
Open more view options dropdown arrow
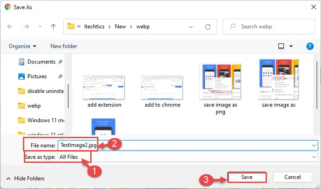pyautogui.click(x=291, y=46)
